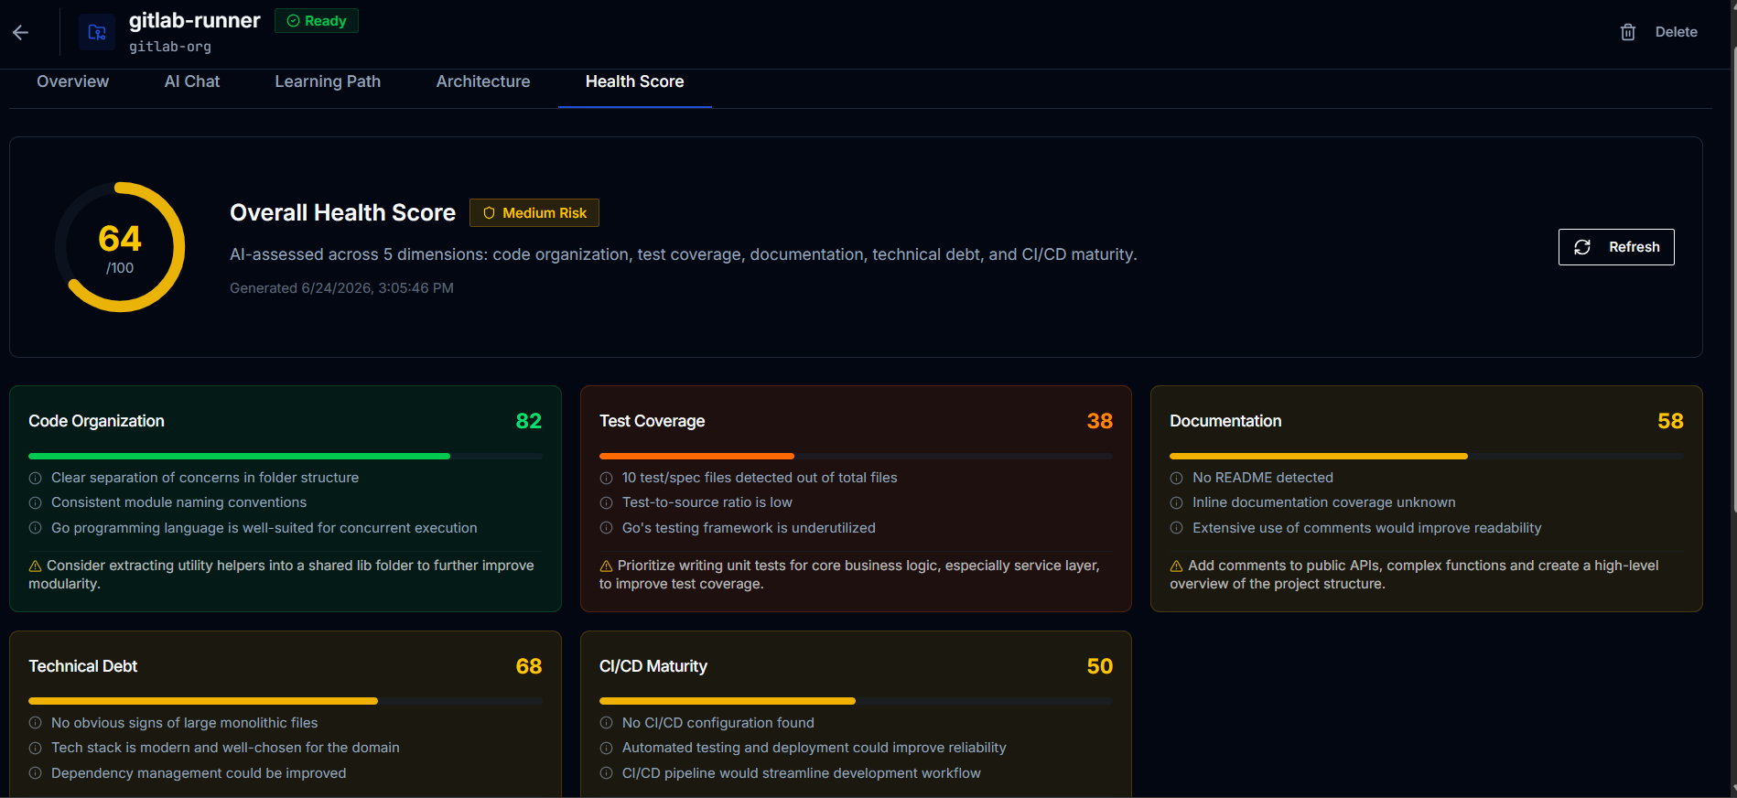This screenshot has height=798, width=1737.
Task: Click the info icon beside "No obvious signs of large monolithic files"
Action: (36, 723)
